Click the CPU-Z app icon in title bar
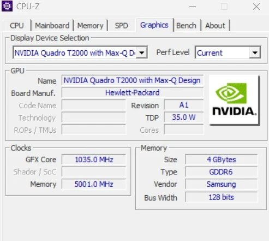Image resolution: width=269 pixels, height=241 pixels. (7, 6)
